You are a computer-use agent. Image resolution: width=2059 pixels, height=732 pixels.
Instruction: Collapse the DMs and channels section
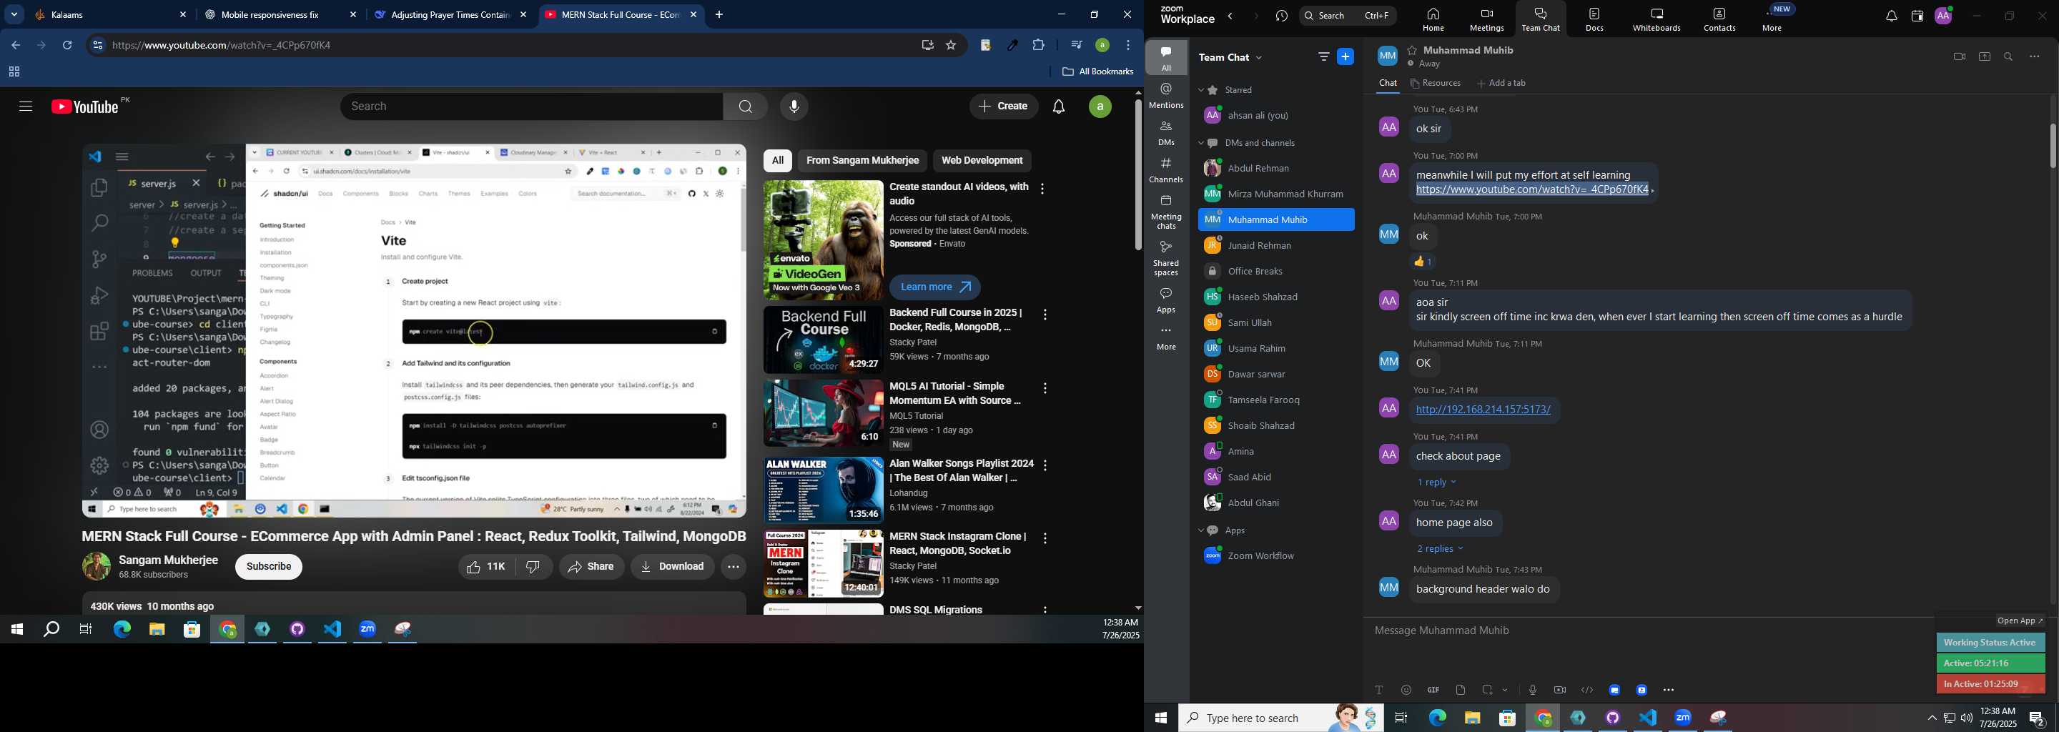coord(1200,144)
